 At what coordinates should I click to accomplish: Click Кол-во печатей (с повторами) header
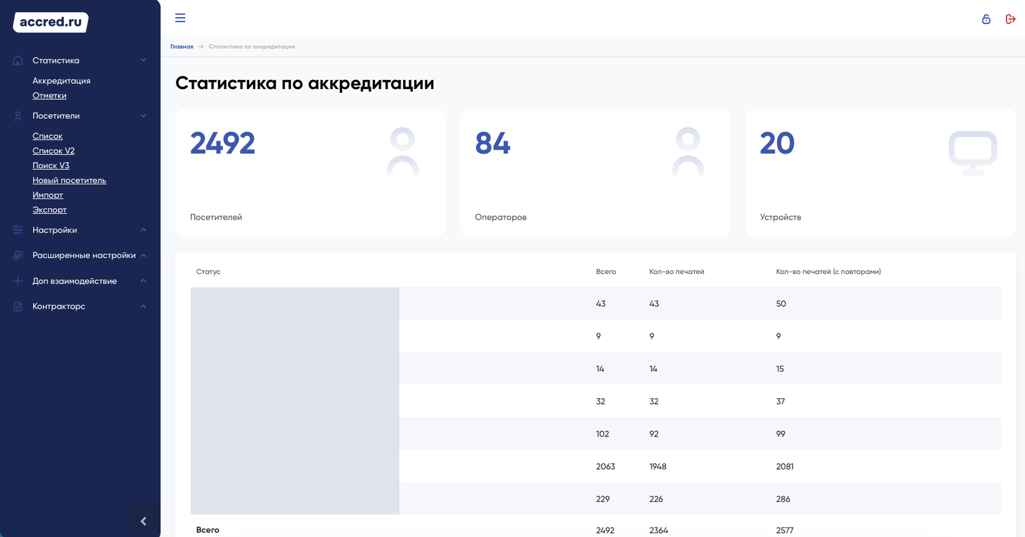(828, 272)
